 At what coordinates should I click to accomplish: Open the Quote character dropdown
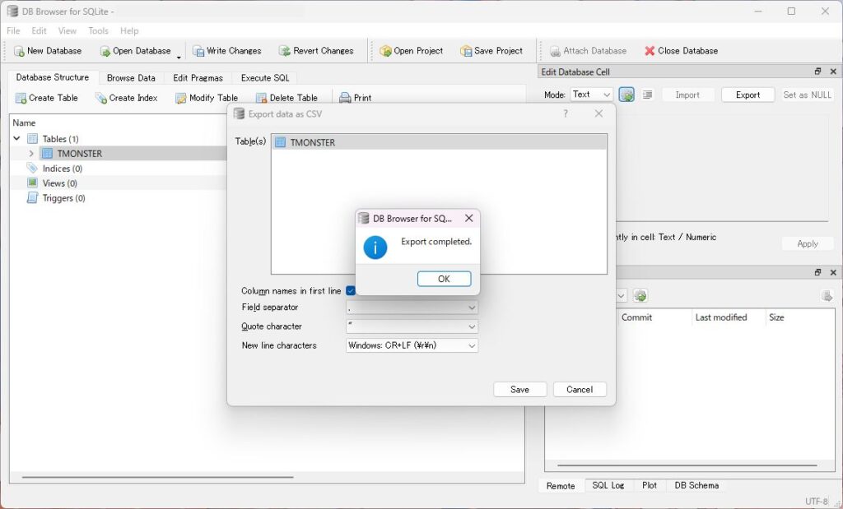[412, 326]
